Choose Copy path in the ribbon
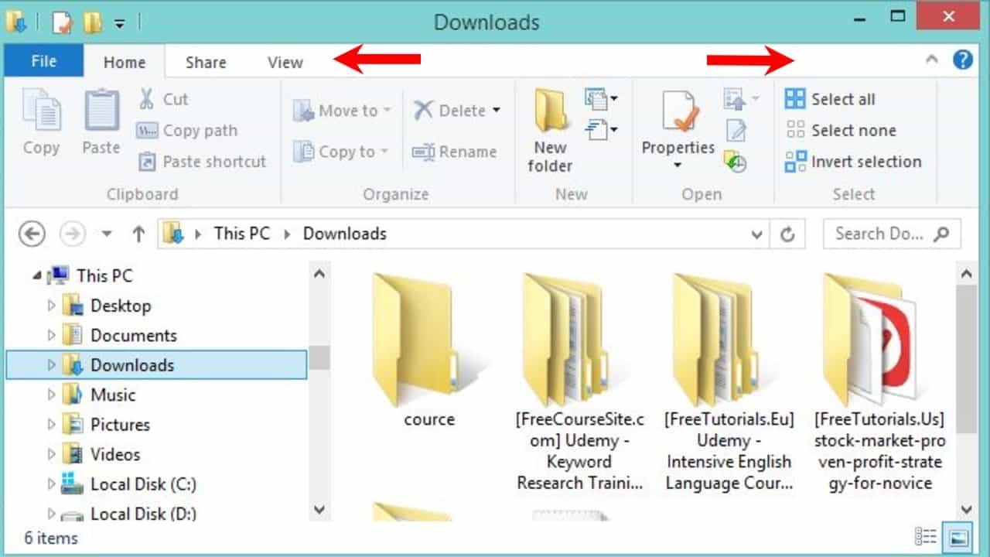990x557 pixels. pos(186,131)
